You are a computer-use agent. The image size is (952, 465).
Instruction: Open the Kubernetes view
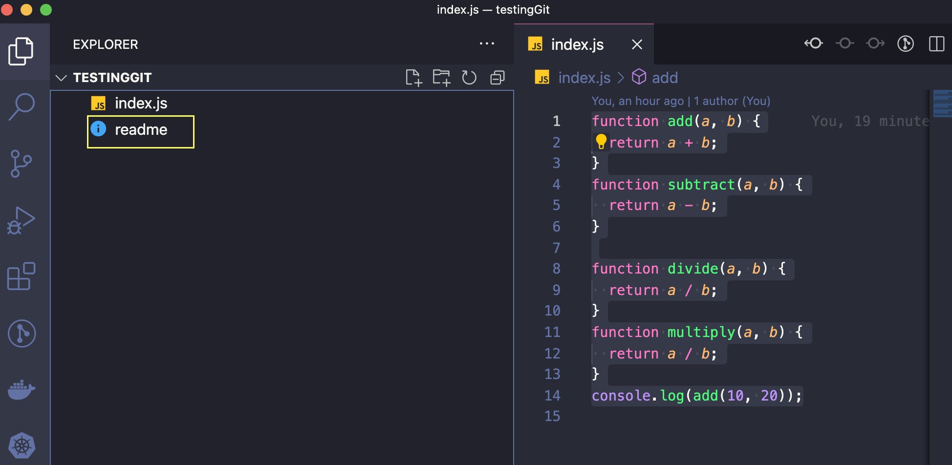click(22, 445)
